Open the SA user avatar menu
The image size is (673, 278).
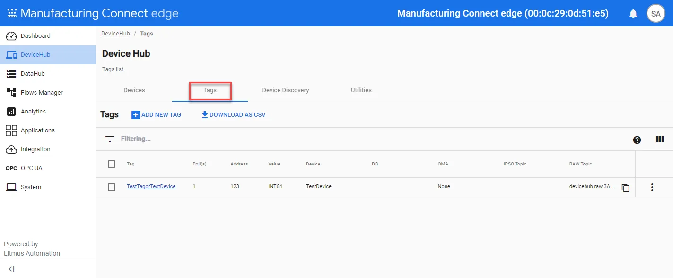(x=656, y=14)
